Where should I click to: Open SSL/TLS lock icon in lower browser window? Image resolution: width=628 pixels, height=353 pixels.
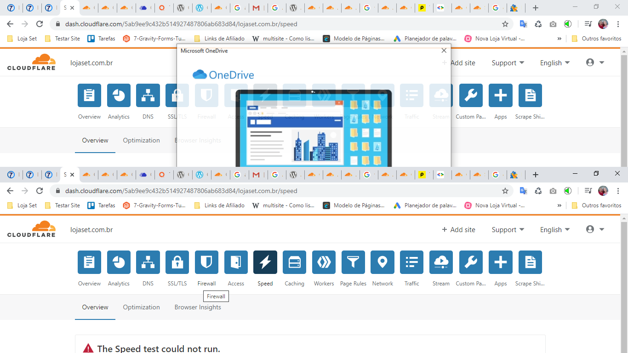pos(177,262)
